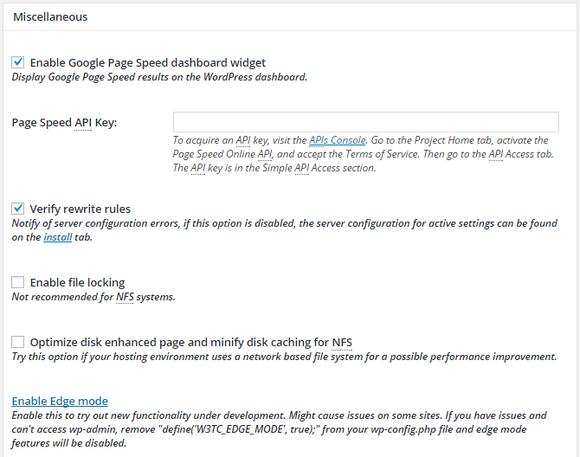Click the 'Display Google Page Speed results' description
The height and width of the screenshot is (457, 580).
pos(159,77)
